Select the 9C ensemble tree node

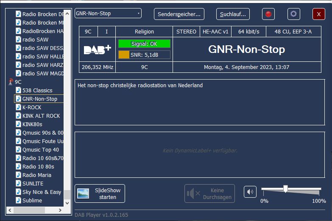coord(18,82)
